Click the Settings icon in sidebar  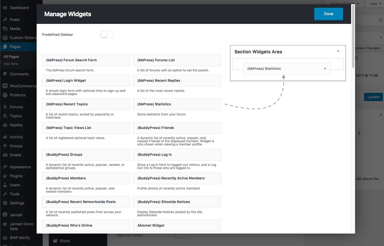coord(5,203)
